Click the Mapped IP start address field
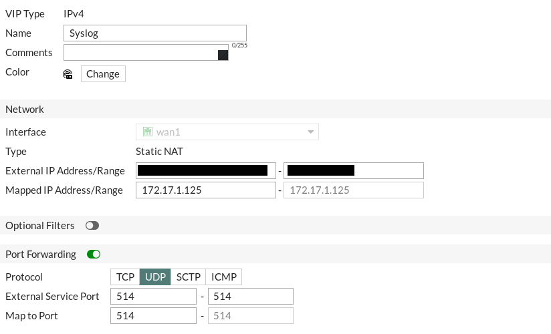This screenshot has width=551, height=334. point(206,190)
